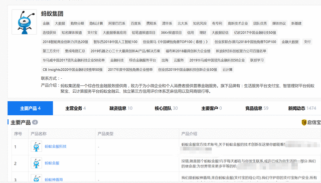Switch to the 主要客户 tab
Viewport: 321px width, 183px height.
[x=212, y=108]
